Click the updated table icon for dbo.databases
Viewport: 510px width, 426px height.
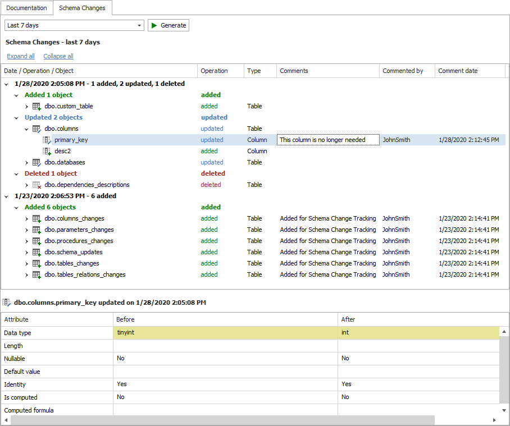(x=37, y=162)
